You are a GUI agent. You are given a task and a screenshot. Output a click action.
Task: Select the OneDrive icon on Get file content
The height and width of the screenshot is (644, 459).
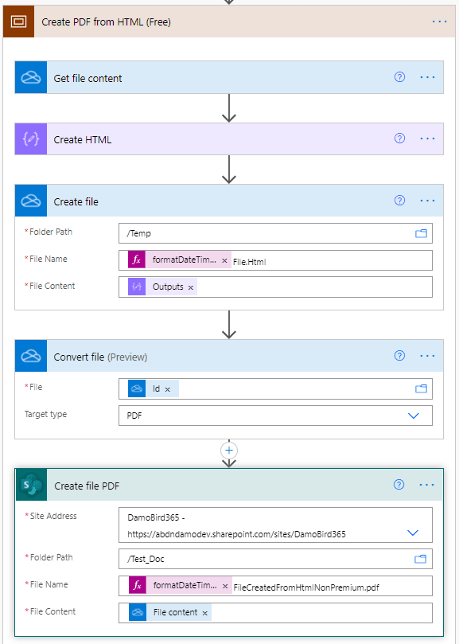click(30, 77)
